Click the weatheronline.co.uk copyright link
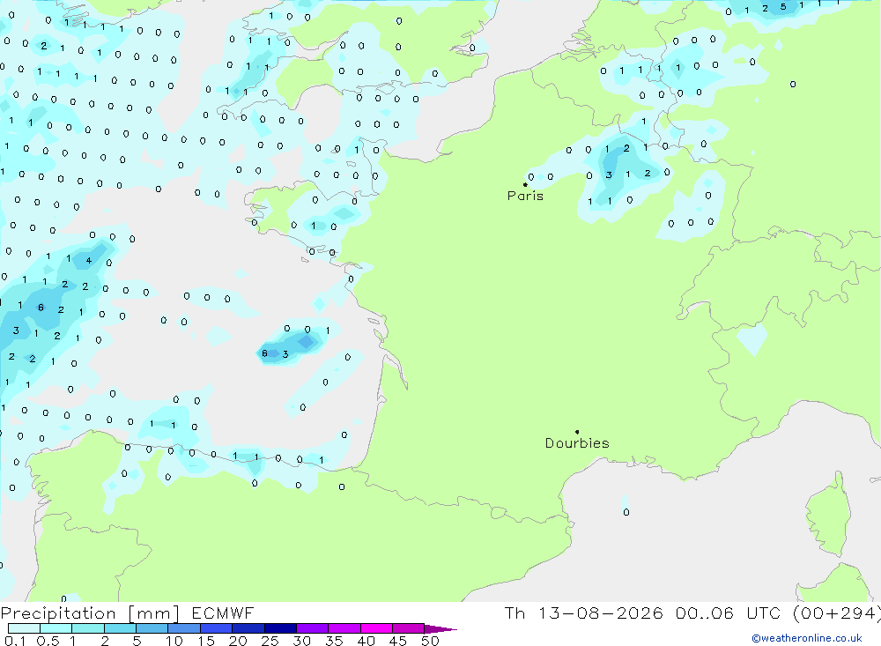 807,638
